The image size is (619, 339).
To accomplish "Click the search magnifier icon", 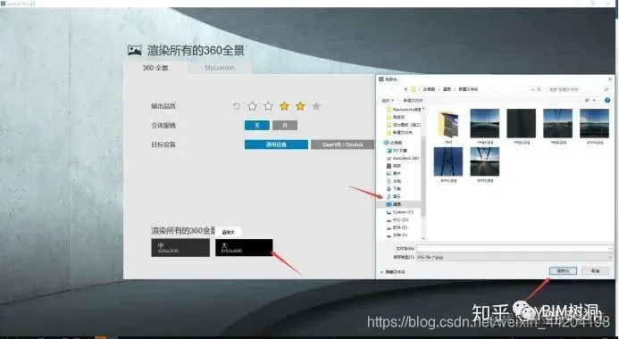I will tap(606, 89).
